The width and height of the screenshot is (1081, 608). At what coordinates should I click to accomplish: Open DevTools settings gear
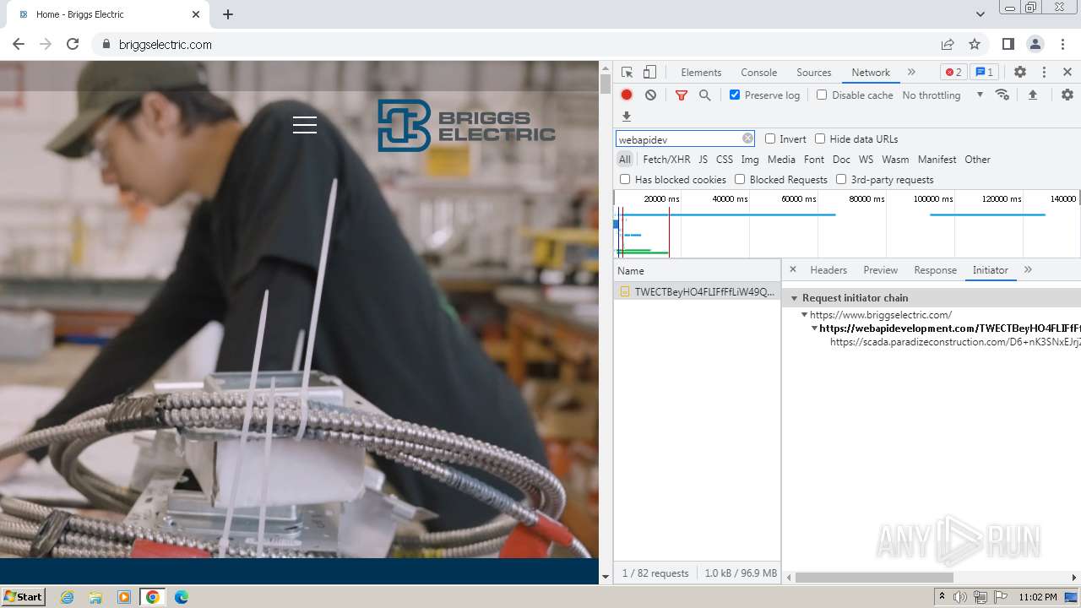pos(1020,73)
